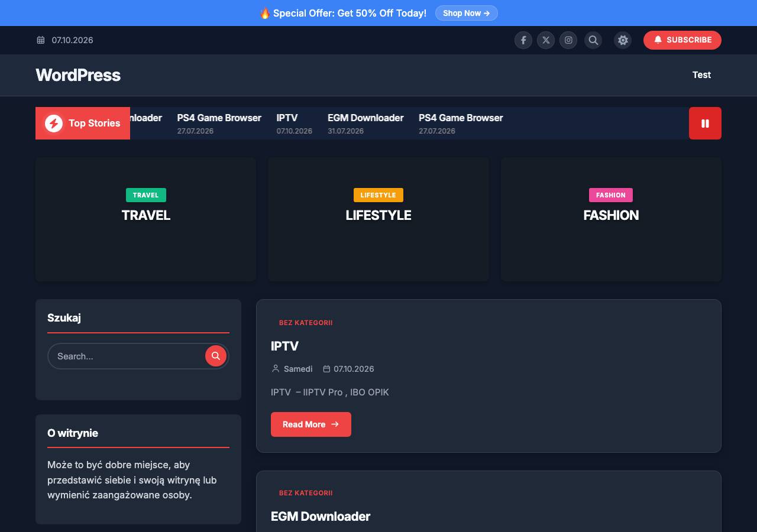Open the Test menu item
Image resolution: width=757 pixels, height=532 pixels.
(701, 74)
